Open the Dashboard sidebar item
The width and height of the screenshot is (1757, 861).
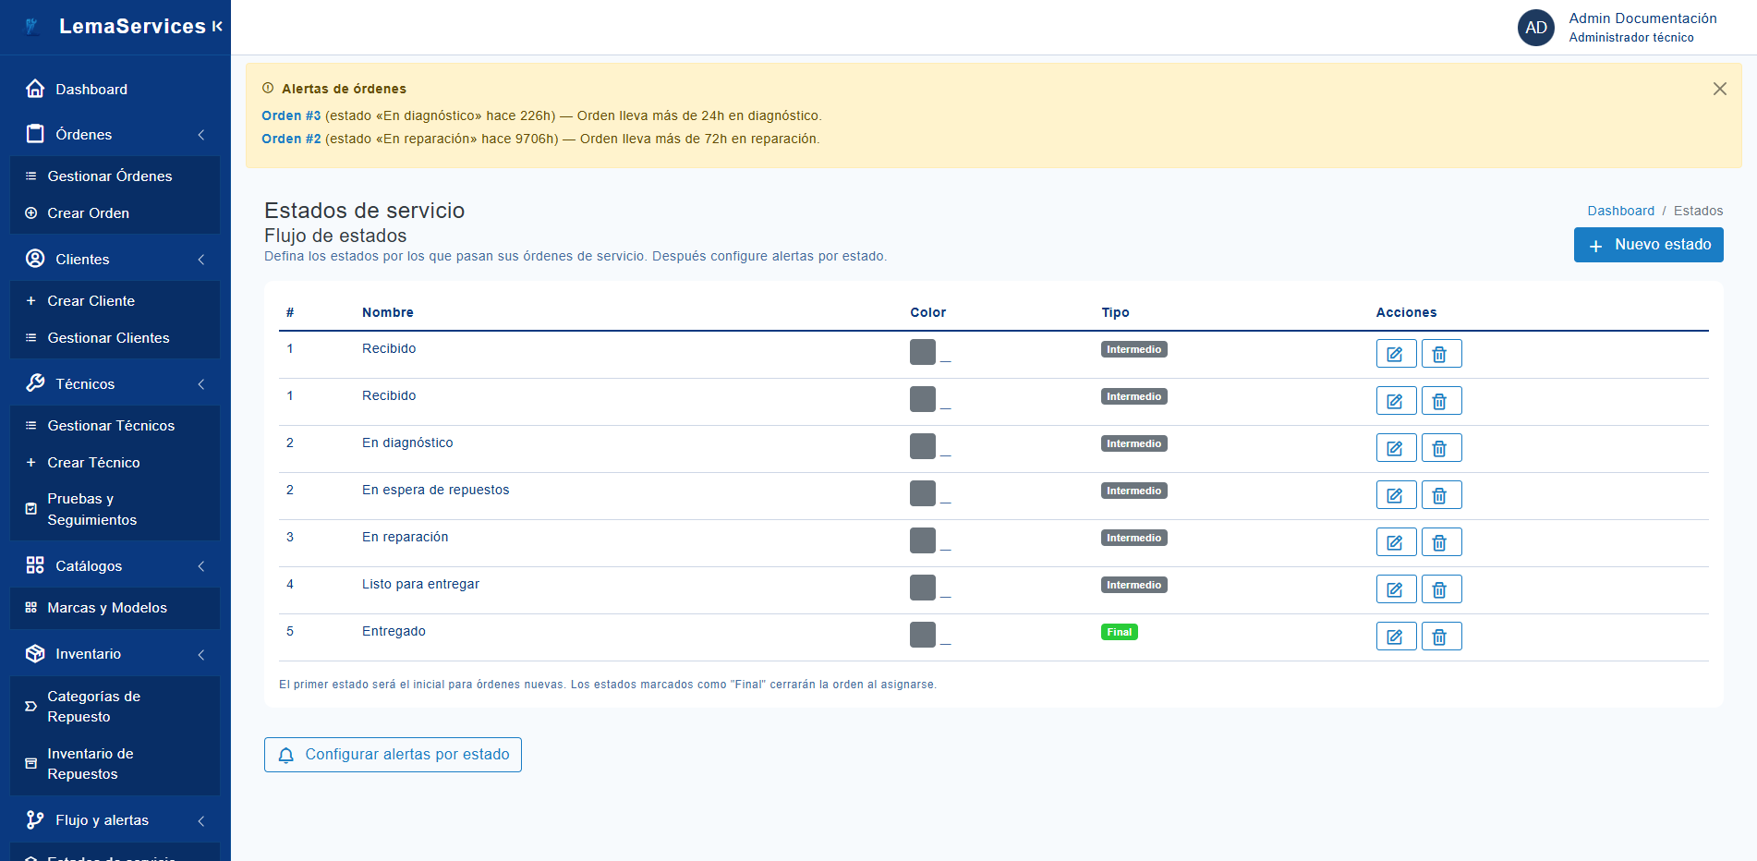(91, 90)
